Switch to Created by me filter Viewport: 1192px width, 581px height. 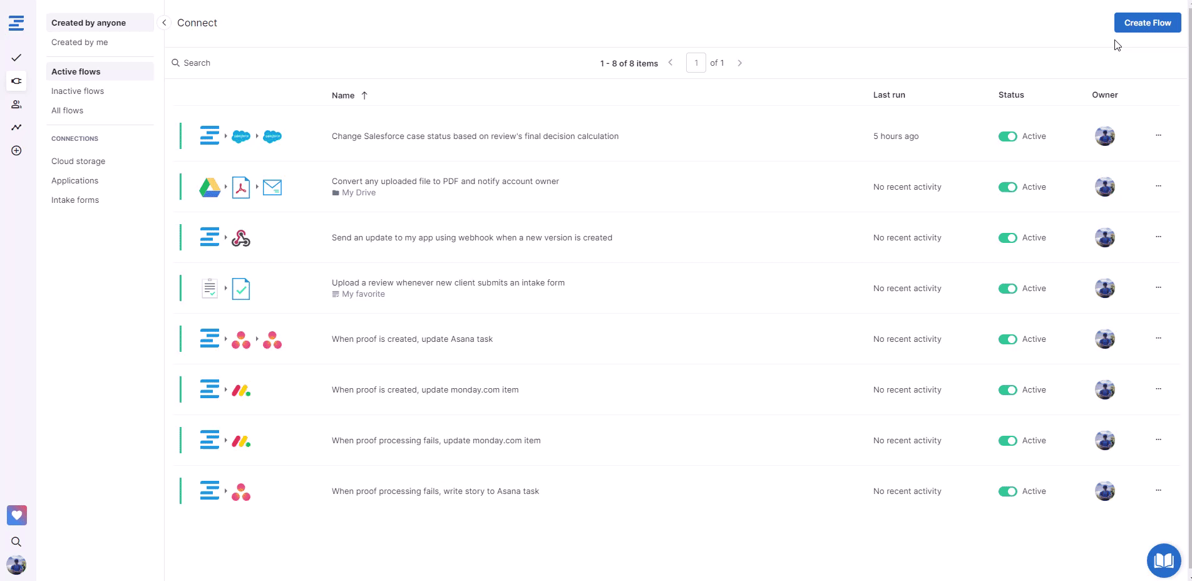80,43
